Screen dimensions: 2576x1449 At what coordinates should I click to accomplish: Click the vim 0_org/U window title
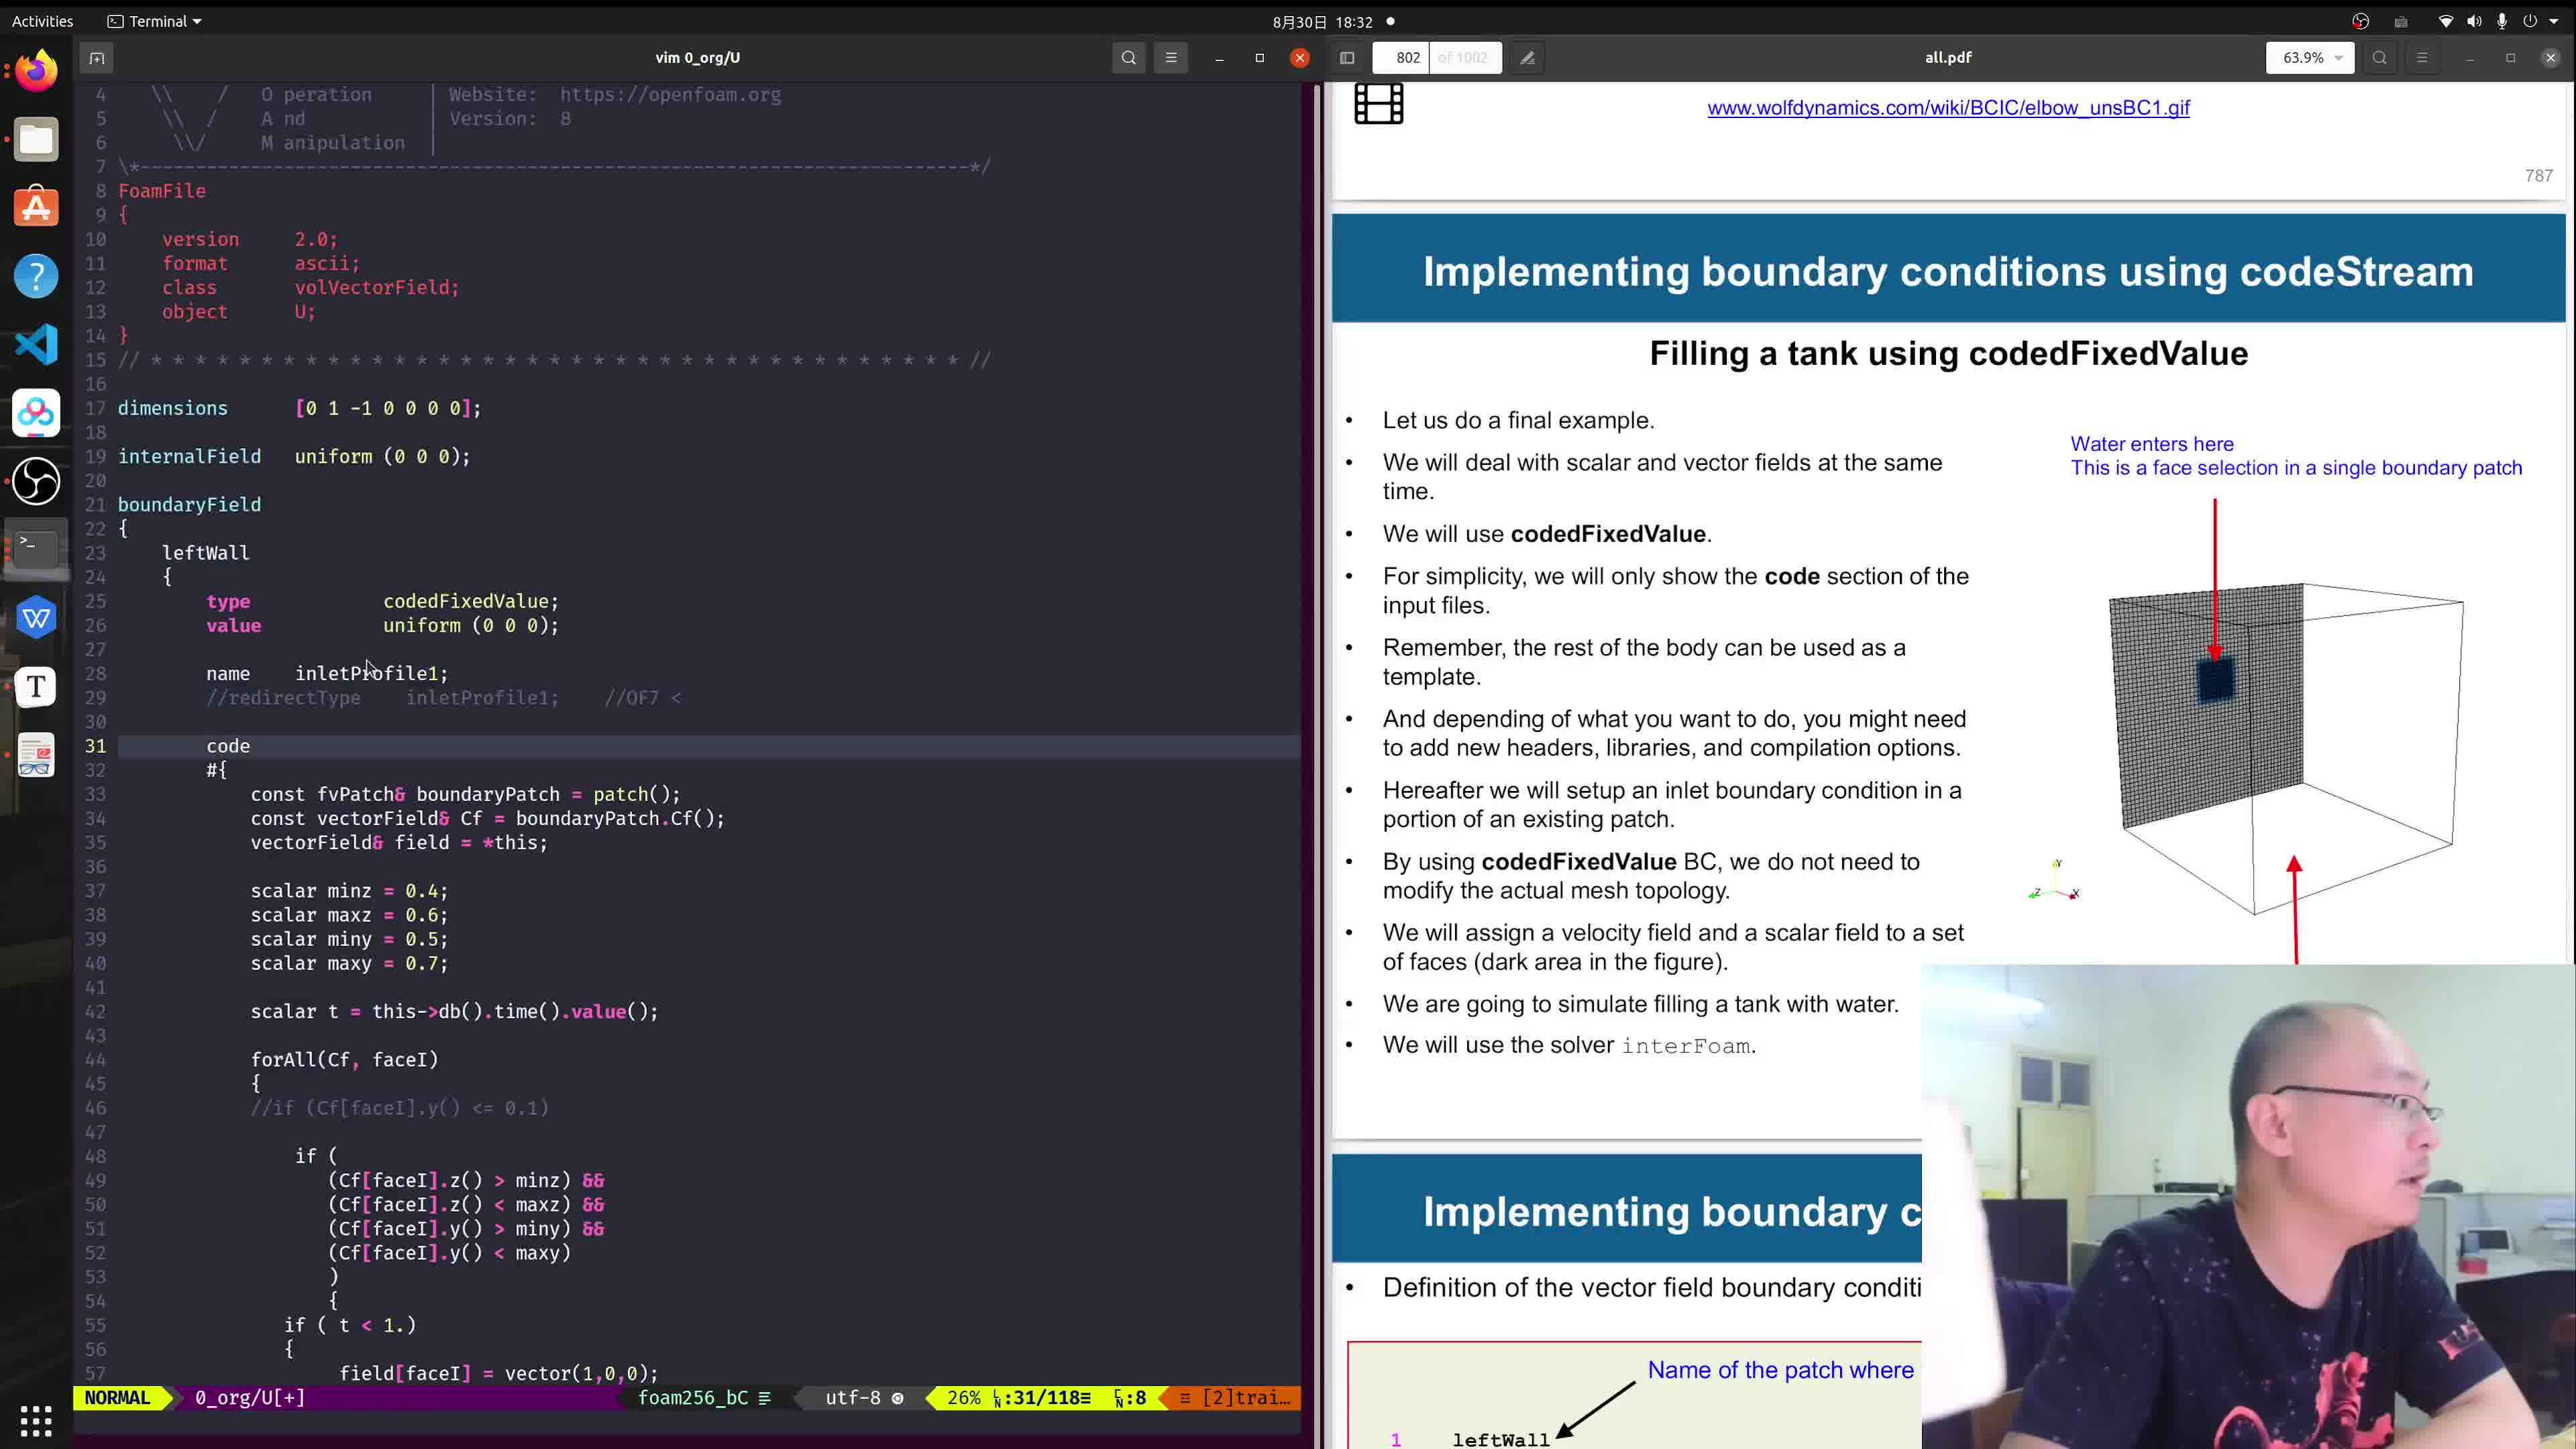(697, 58)
